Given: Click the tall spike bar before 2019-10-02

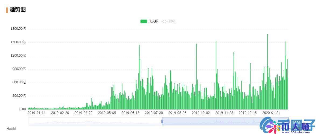Looking at the screenshot, I should (x=196, y=76).
